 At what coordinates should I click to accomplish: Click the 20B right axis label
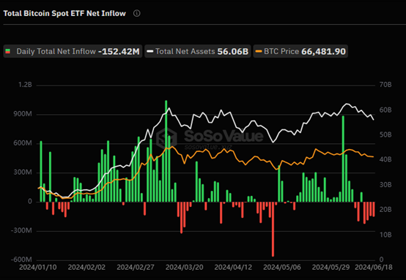click(x=385, y=210)
